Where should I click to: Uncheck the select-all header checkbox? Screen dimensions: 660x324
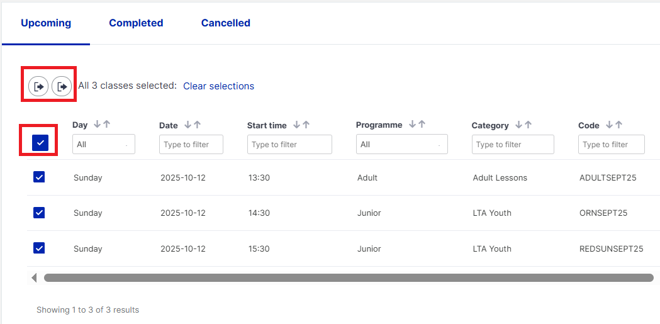40,143
